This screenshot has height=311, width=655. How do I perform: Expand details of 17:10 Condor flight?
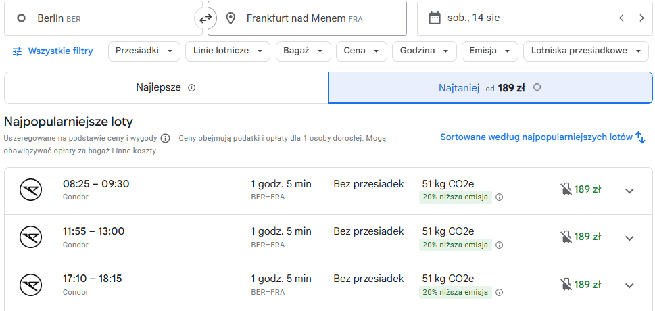pyautogui.click(x=629, y=285)
